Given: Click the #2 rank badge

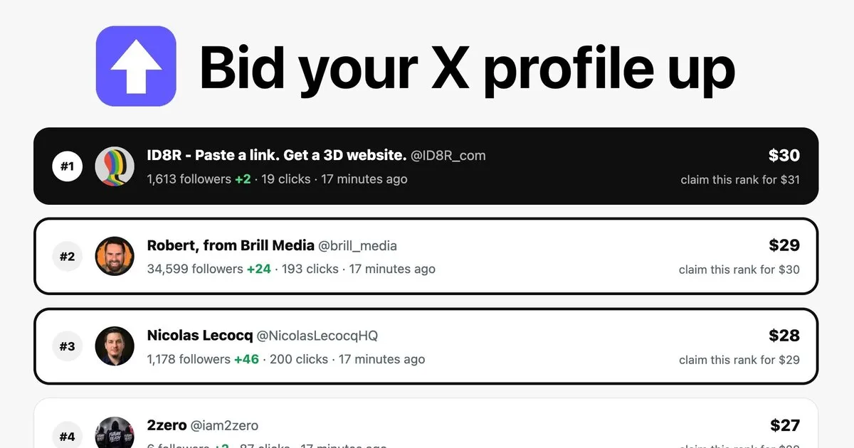Looking at the screenshot, I should tap(68, 256).
